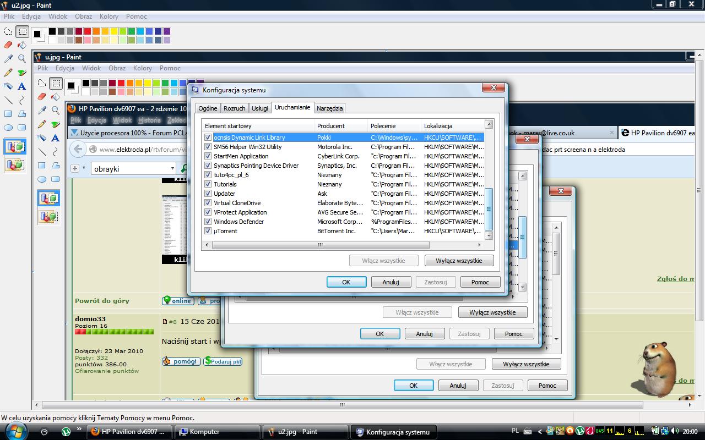
Task: Choose Rounded Rectangle tool in u2.jpg Paint toolbox
Action: click(22, 128)
